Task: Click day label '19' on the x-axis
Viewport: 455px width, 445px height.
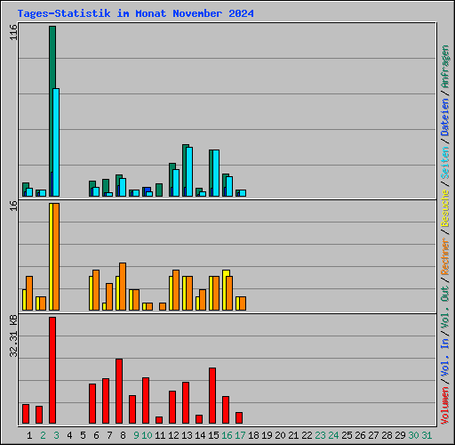Action: (x=267, y=435)
